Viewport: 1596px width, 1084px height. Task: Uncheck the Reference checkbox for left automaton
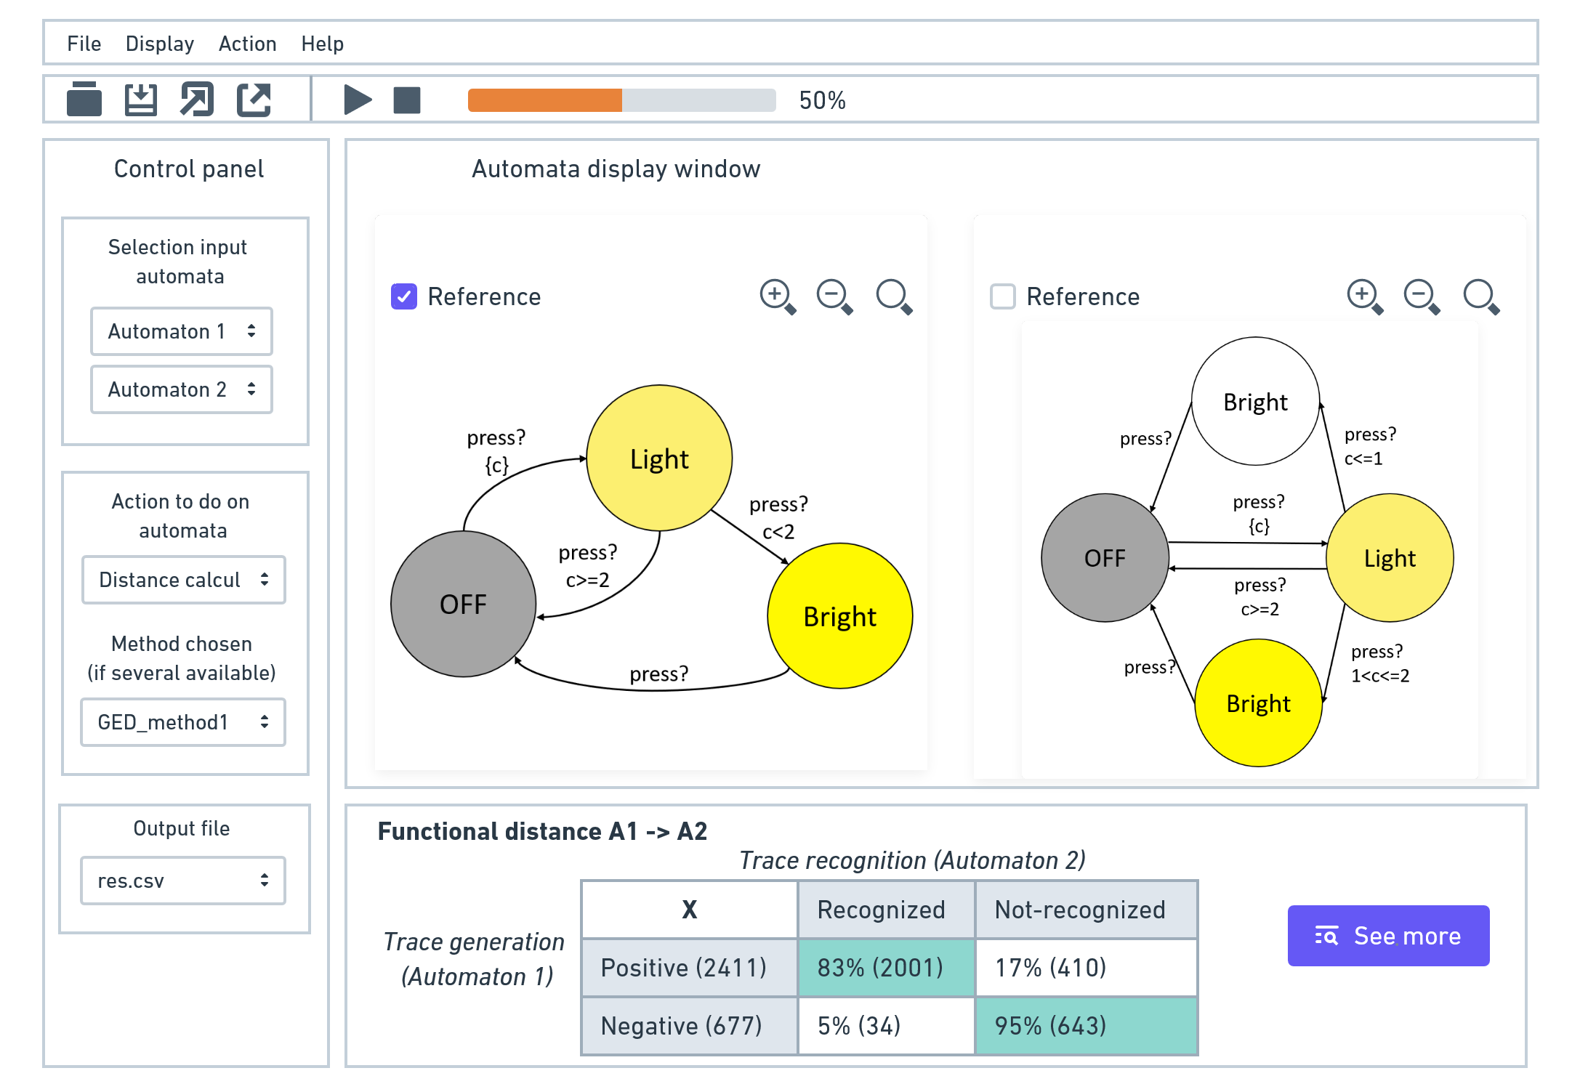(x=404, y=296)
